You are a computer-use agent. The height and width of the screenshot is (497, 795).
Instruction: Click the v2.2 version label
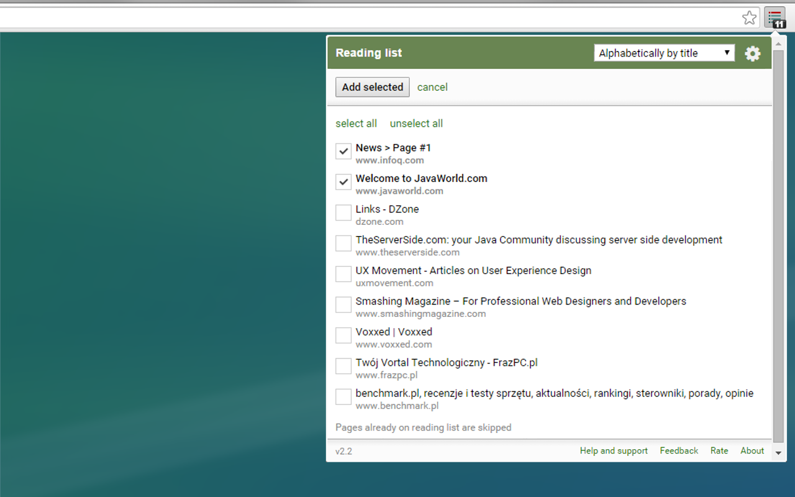(x=343, y=452)
